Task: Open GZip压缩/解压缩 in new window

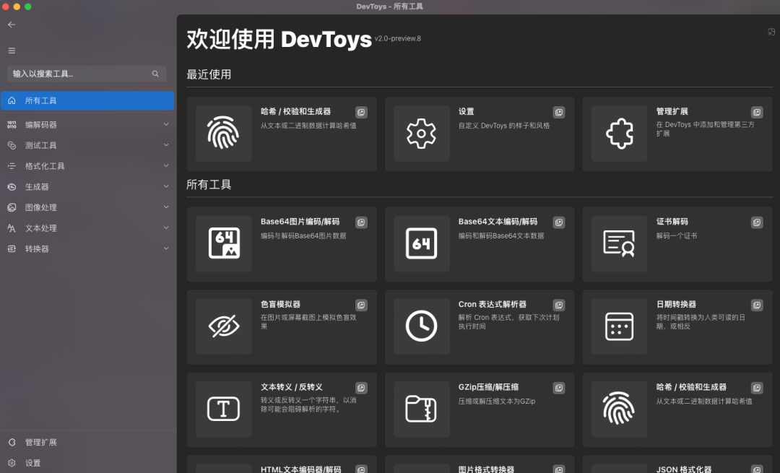Action: [559, 388]
